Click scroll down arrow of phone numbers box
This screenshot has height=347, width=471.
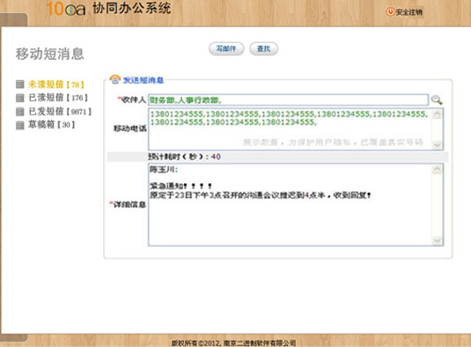pos(437,144)
